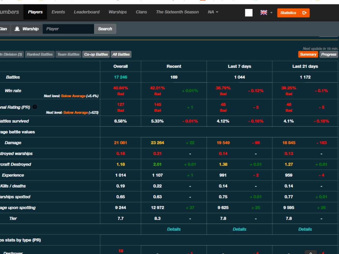Viewport: 339px width, 254px height.
Task: Toggle the All Battles filter
Action: coord(121,54)
